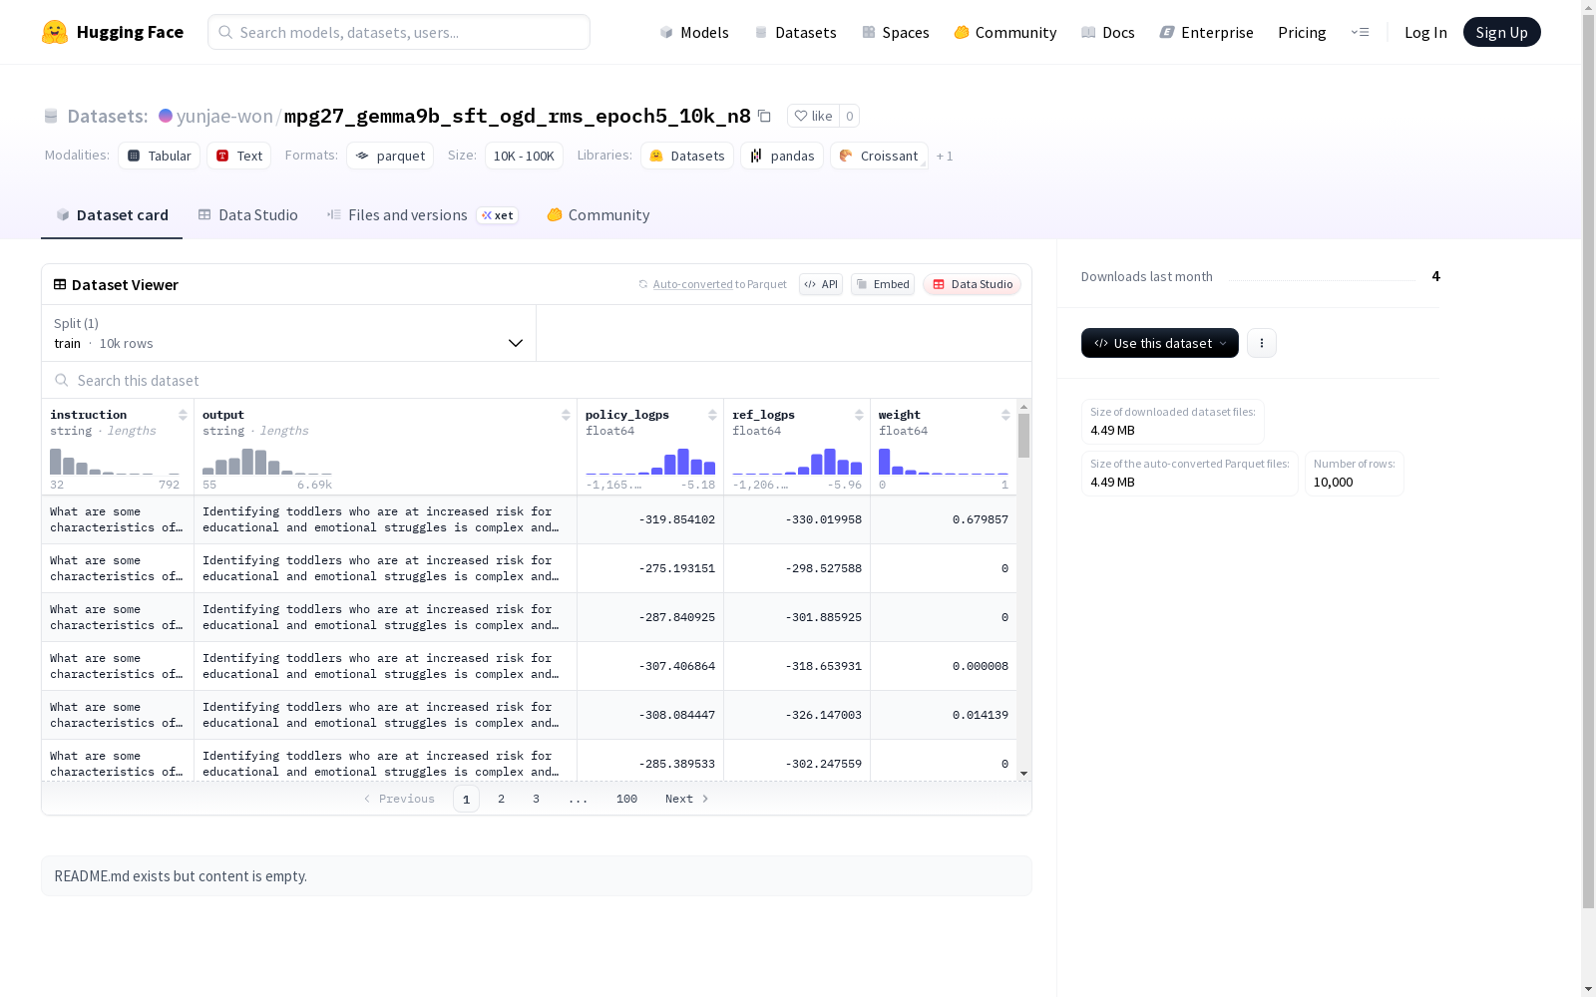The height and width of the screenshot is (997, 1596).
Task: Switch to the Data Studio tab
Action: coord(248,215)
